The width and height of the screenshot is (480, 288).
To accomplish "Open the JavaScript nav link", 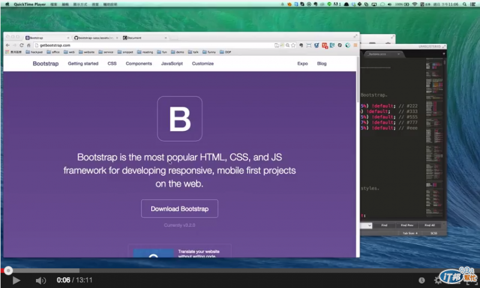I will tap(172, 64).
